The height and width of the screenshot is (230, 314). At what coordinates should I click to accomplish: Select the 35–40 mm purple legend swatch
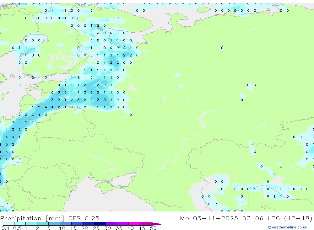coord(123,224)
